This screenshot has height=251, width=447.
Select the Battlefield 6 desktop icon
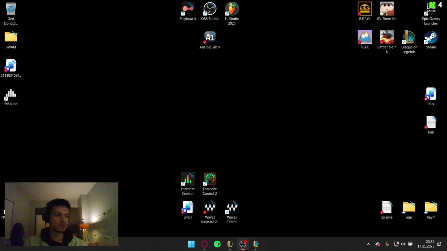tap(387, 42)
